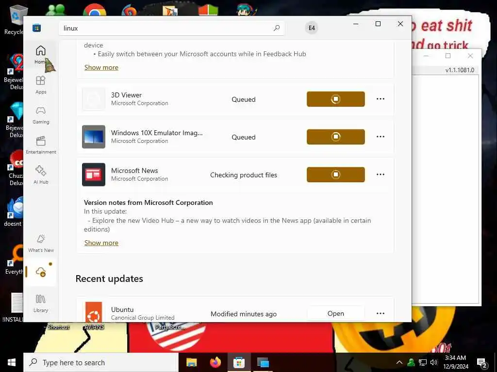Open the Apps section in sidebar
497x372 pixels.
pyautogui.click(x=41, y=85)
